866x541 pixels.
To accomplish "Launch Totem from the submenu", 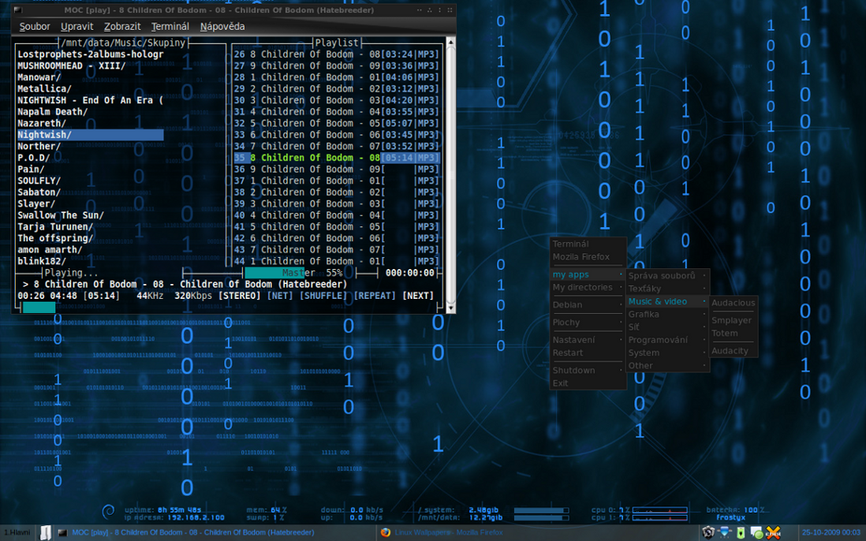I will (733, 333).
